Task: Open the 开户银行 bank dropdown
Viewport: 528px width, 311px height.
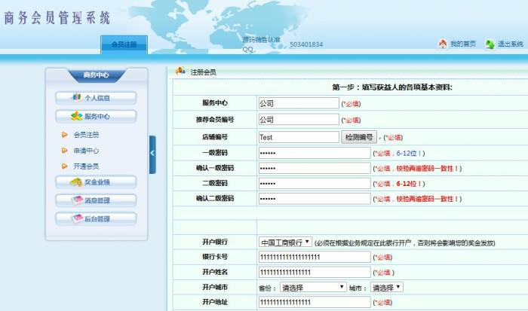Action: click(x=285, y=242)
